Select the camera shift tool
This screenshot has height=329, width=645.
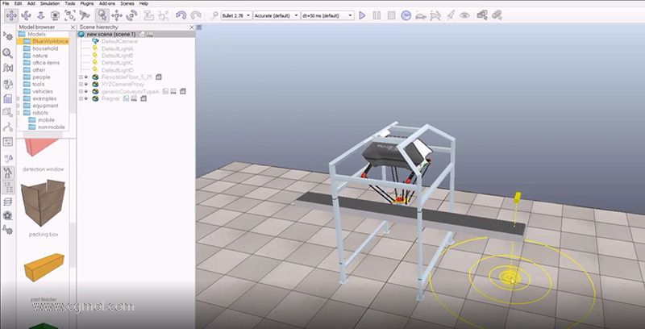tap(41, 15)
